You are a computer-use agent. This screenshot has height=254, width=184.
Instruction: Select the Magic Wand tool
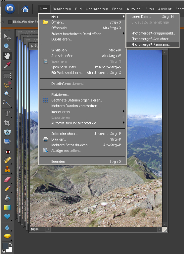7,94
